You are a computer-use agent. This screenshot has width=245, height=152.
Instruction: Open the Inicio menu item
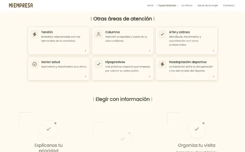pos(150,5)
